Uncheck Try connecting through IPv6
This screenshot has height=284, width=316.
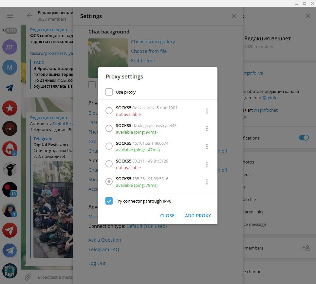pos(109,201)
